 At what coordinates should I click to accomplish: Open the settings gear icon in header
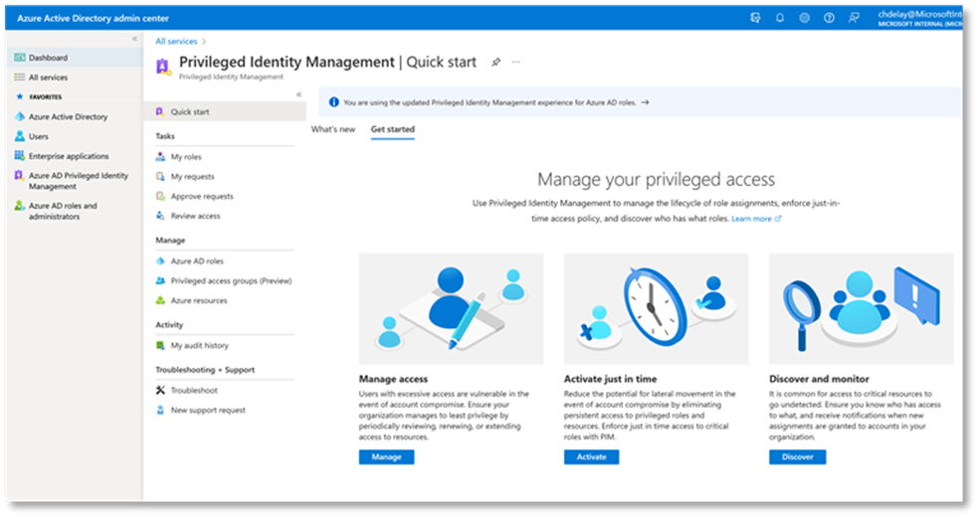click(x=804, y=18)
